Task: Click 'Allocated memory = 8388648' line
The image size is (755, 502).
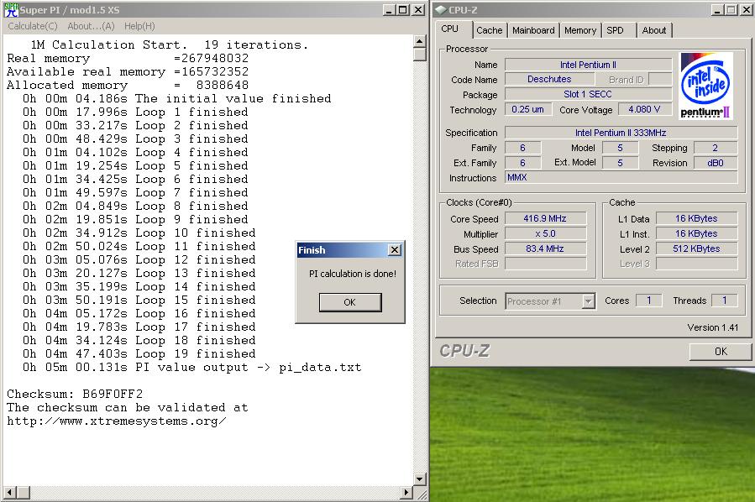Action: click(x=128, y=85)
